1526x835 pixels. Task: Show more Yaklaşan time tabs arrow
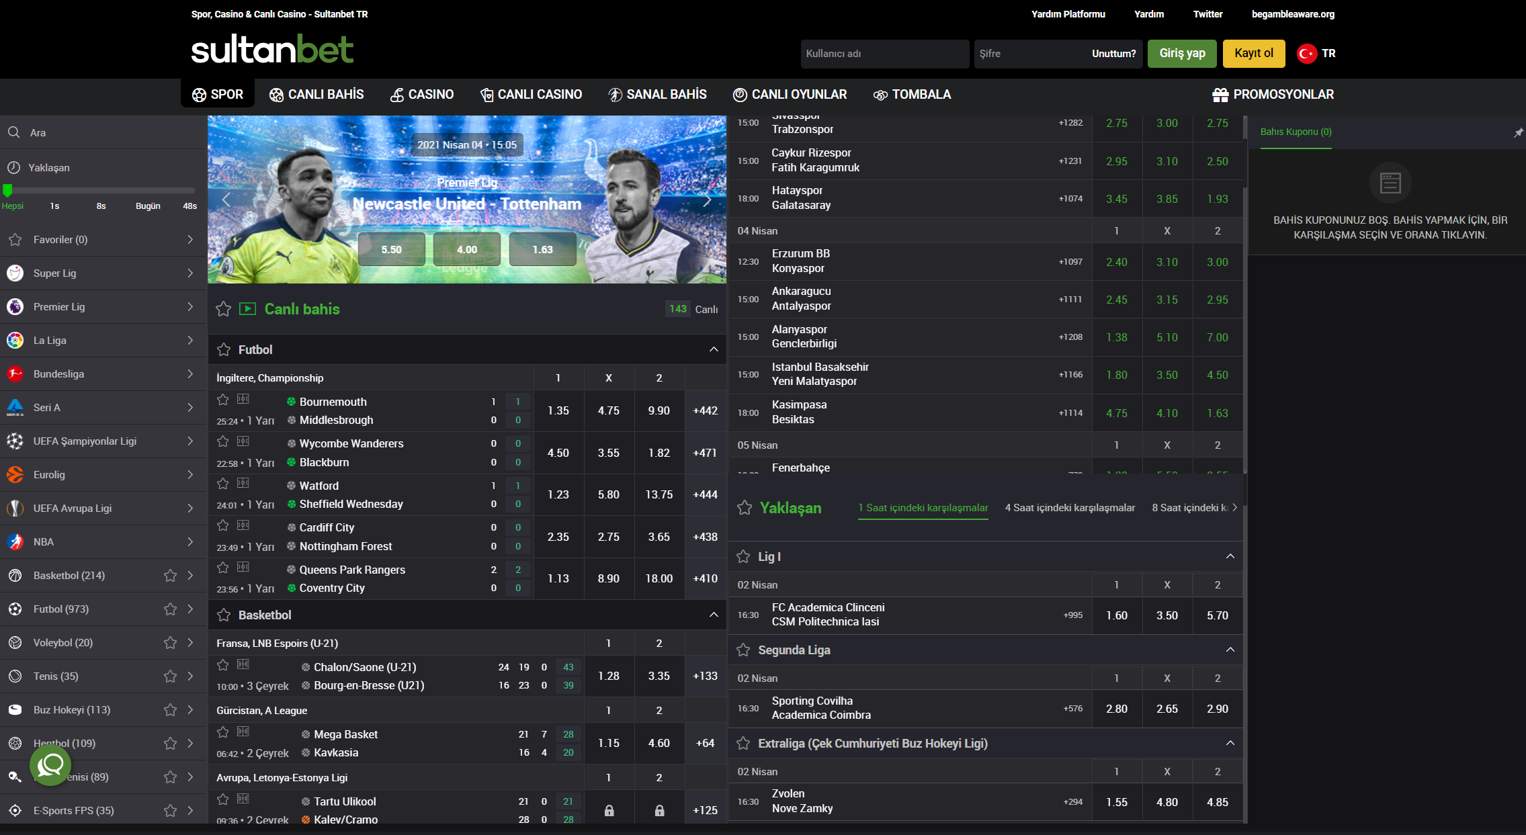click(1235, 507)
